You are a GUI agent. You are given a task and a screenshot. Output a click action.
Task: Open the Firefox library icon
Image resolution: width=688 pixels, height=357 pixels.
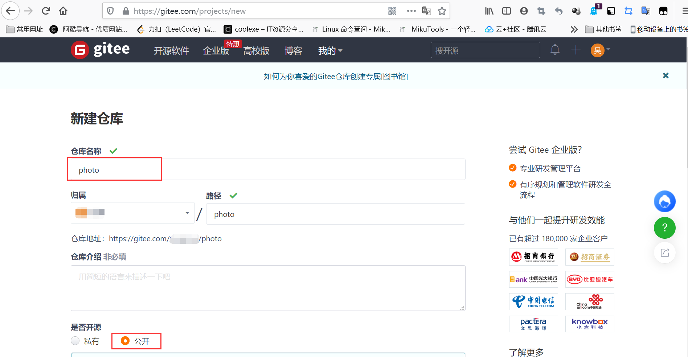pyautogui.click(x=489, y=11)
